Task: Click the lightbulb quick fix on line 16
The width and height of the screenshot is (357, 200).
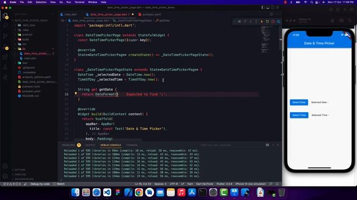Action: 76,93
